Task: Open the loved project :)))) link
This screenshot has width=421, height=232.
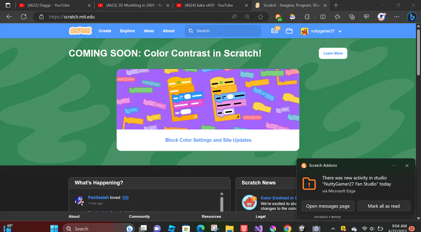Action: [125, 197]
